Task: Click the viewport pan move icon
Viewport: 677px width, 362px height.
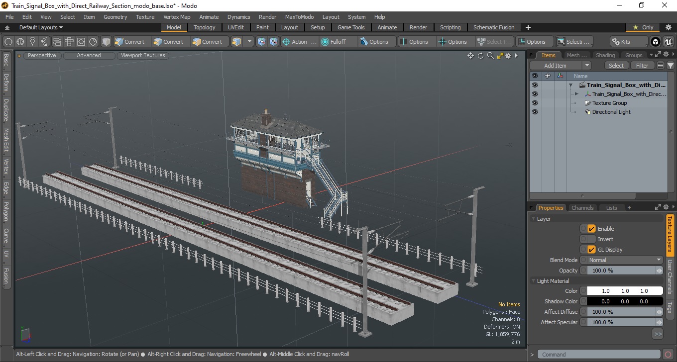Action: 470,56
